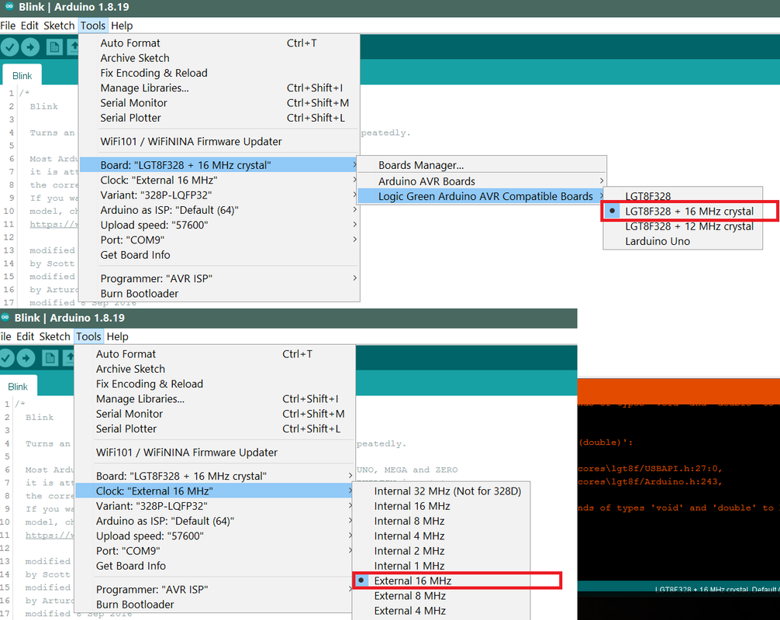This screenshot has height=620, width=780.
Task: Expand Port COM9 submenu in top Tools menu
Action: pos(219,239)
